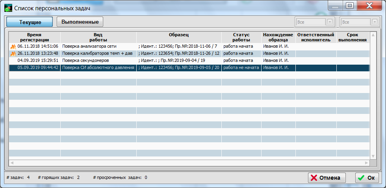The image size is (386, 188).
Task: Click the horizontal scrollbar's left arrow
Action: click(x=12, y=162)
